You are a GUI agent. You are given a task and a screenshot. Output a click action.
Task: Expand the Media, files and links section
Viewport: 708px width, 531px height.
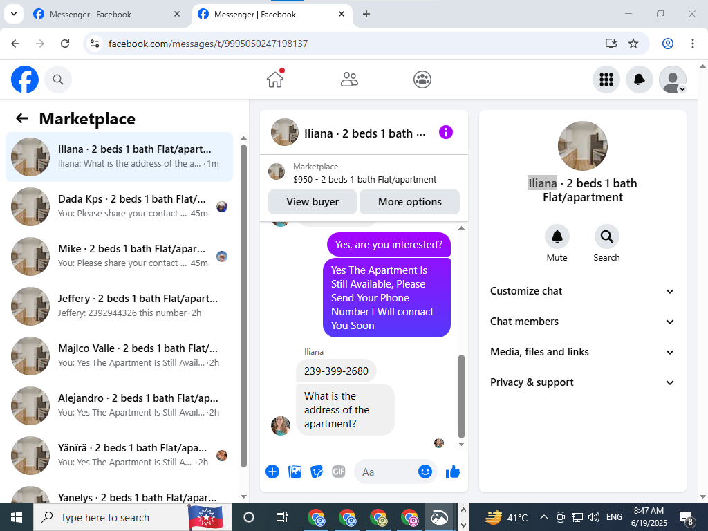pyautogui.click(x=582, y=352)
